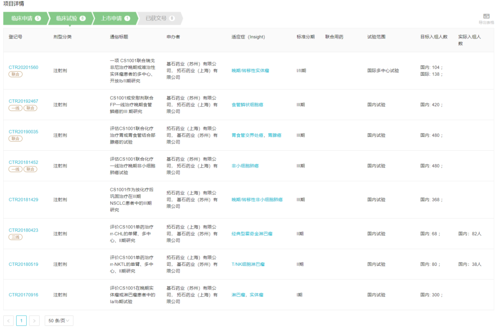Click the I期 phase cell for CTR20170916
Image resolution: width=497 pixels, height=328 pixels.
pyautogui.click(x=299, y=295)
